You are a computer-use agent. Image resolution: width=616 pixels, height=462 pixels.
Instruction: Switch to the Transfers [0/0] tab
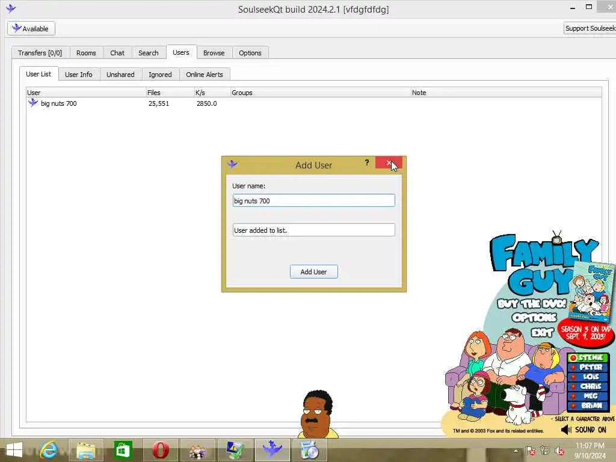40,53
